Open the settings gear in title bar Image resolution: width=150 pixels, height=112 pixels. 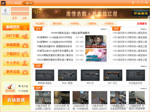[133, 3]
